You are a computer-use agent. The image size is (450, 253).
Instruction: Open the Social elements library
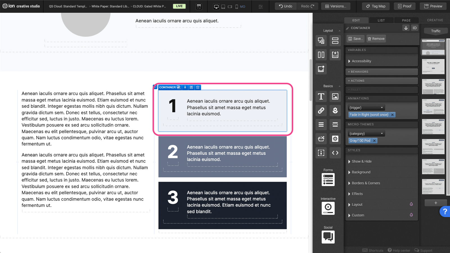point(328,237)
